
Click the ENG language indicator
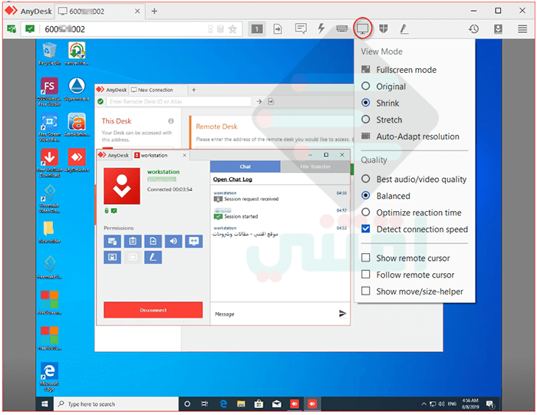(x=452, y=404)
